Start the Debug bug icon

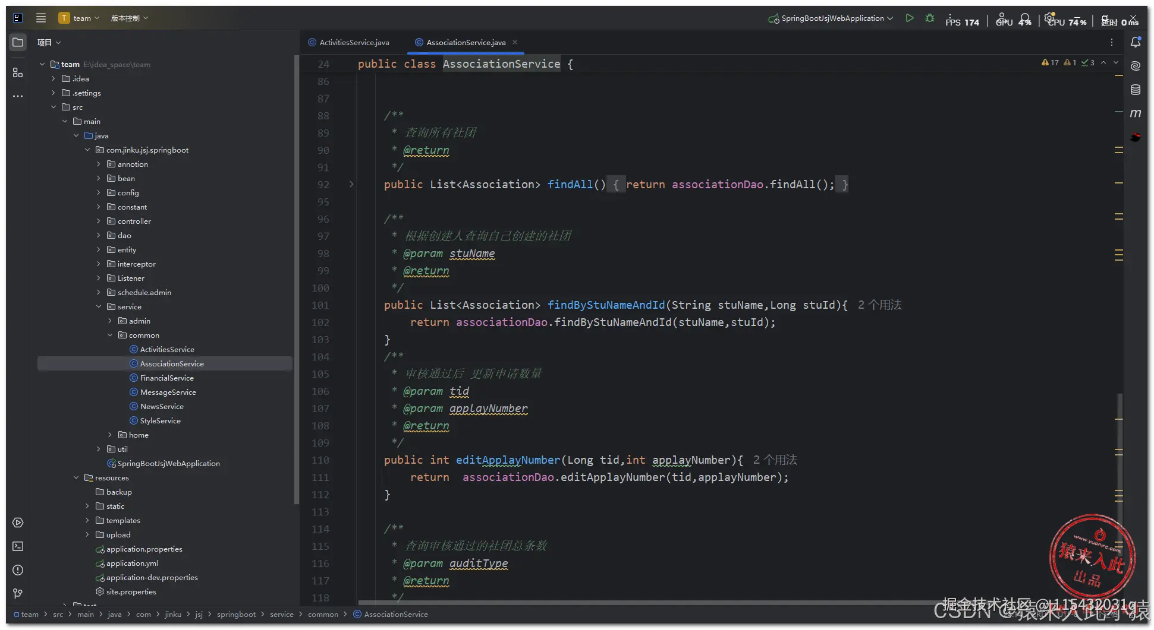tap(930, 18)
